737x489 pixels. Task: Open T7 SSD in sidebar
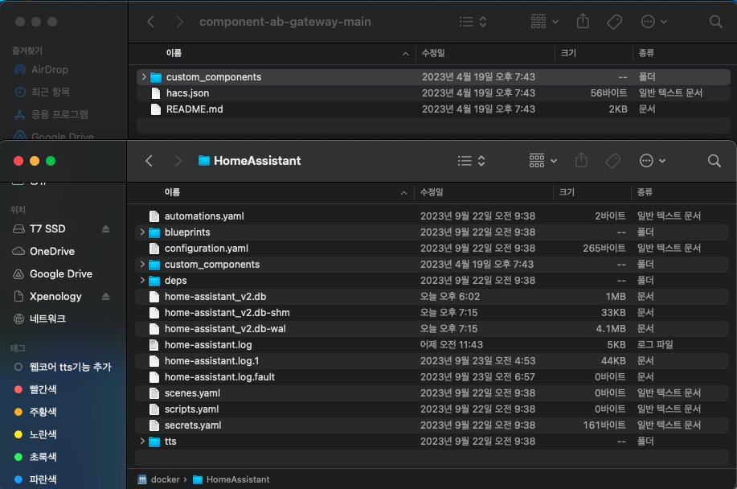pyautogui.click(x=47, y=229)
